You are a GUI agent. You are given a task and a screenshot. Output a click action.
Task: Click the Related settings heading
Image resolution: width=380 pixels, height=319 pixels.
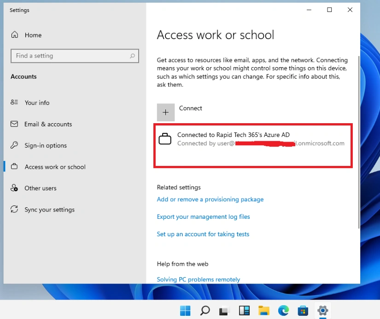click(x=179, y=187)
